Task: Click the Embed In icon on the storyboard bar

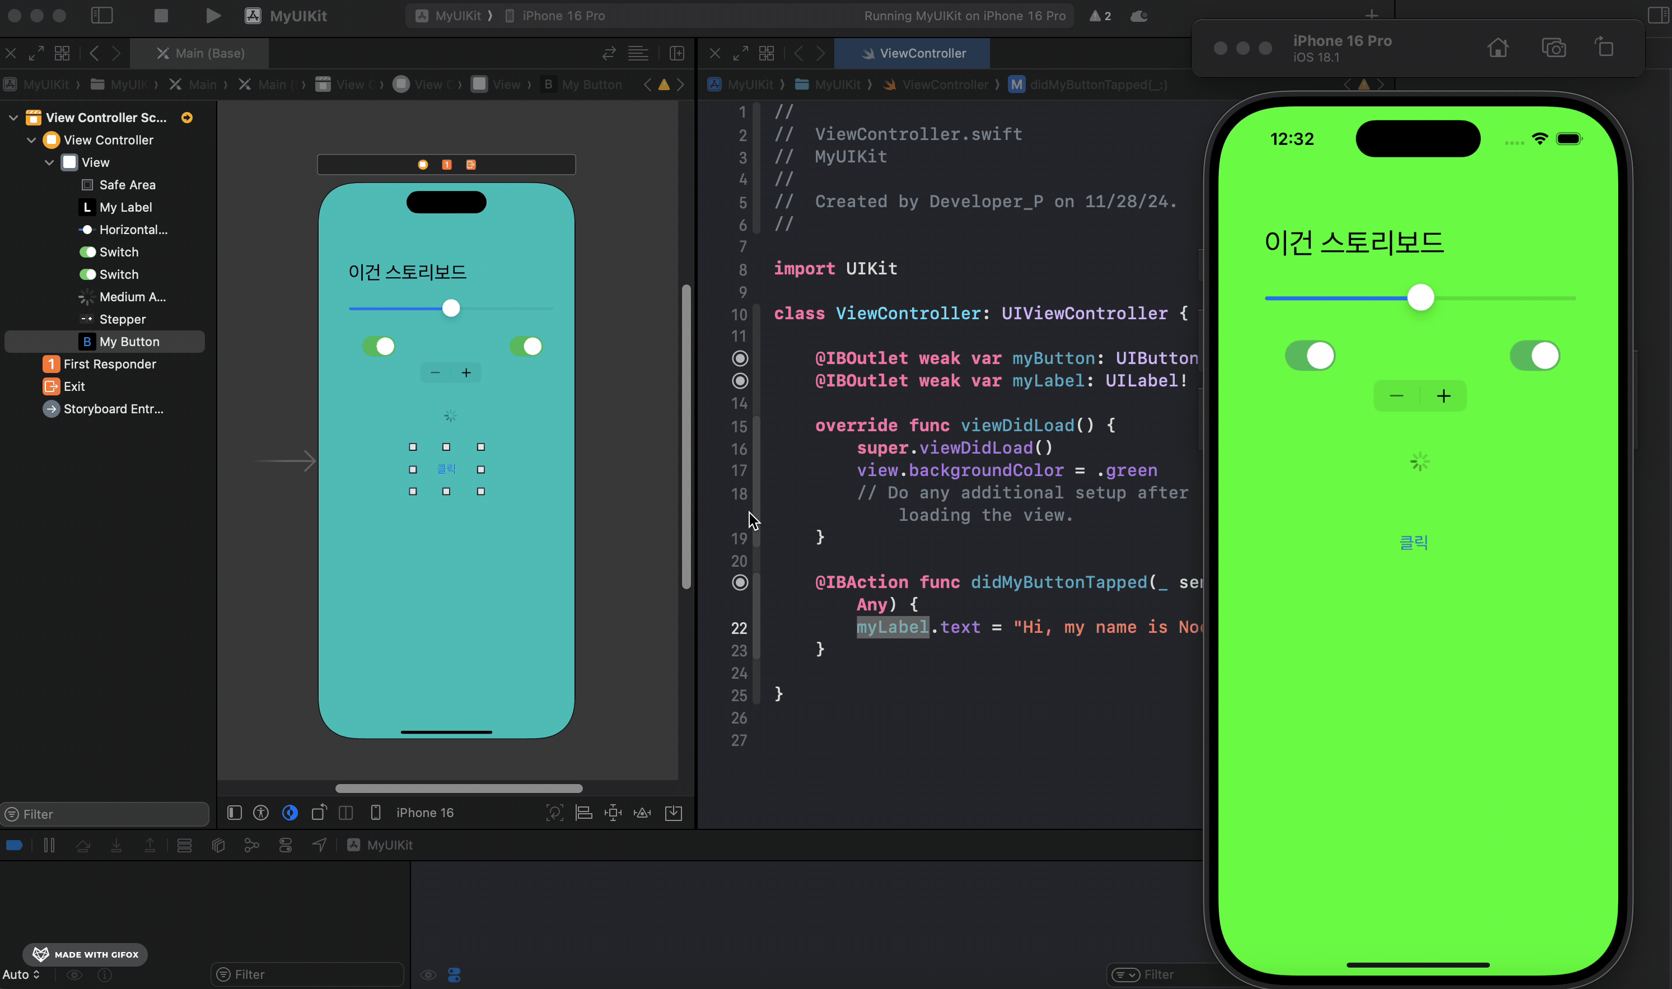Action: (x=674, y=813)
